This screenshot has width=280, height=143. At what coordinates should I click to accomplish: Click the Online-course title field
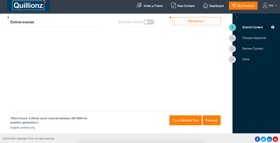56,22
